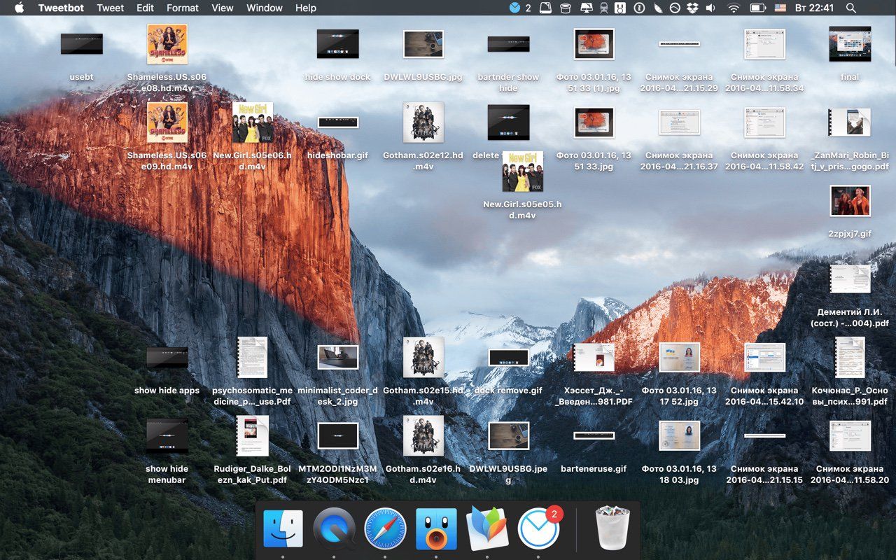Click the Tweetbot icon in the Dock

436,528
